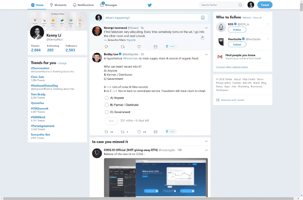The height and width of the screenshot is (200, 303).
Task: Click the Tweet button
Action: [265, 5]
